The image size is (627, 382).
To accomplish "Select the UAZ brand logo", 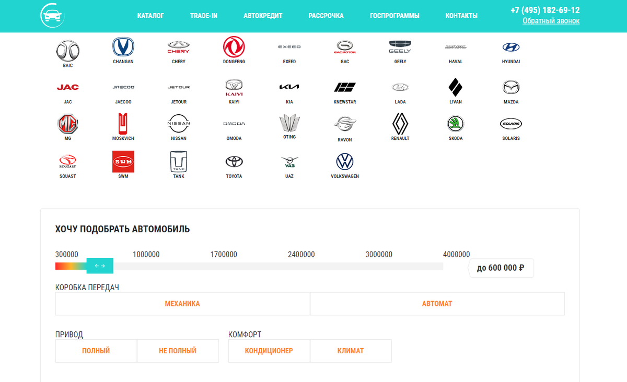I will click(289, 161).
